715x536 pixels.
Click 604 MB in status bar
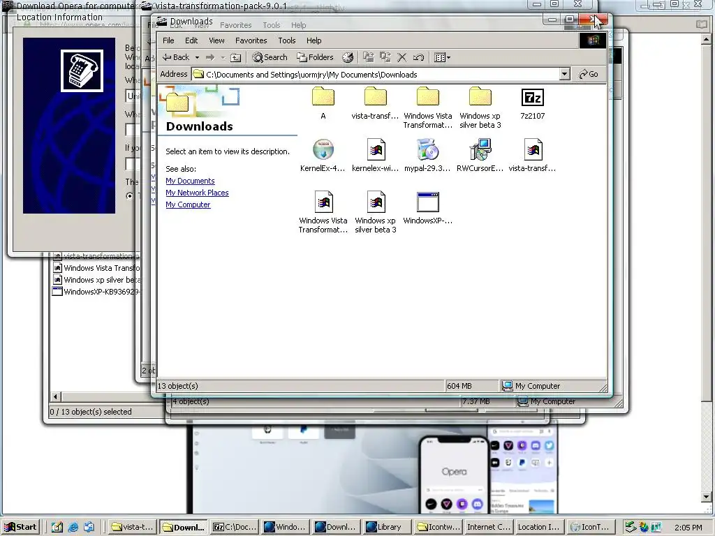pyautogui.click(x=459, y=385)
